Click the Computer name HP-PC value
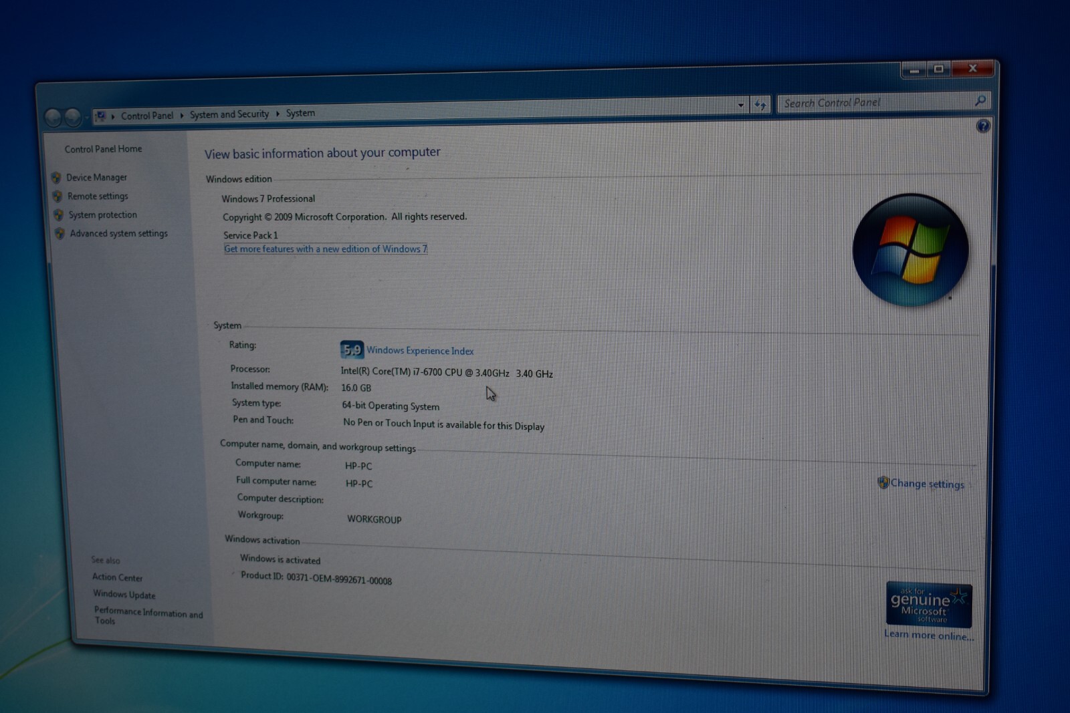The height and width of the screenshot is (713, 1070). (358, 466)
